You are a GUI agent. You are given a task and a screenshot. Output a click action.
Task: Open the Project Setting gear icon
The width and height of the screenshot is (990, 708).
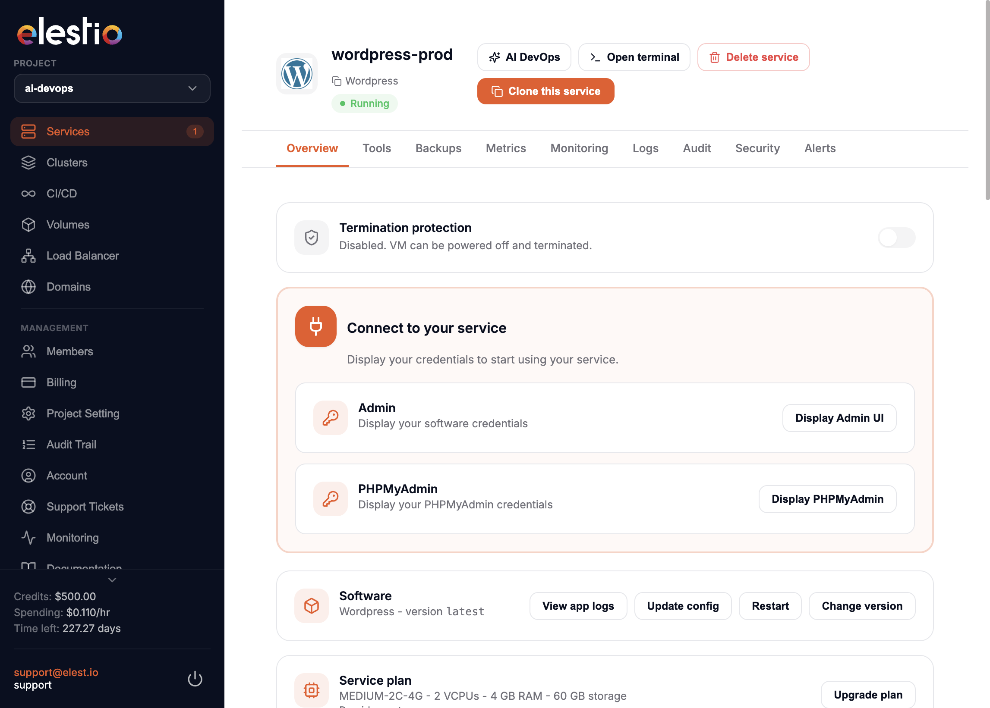28,414
